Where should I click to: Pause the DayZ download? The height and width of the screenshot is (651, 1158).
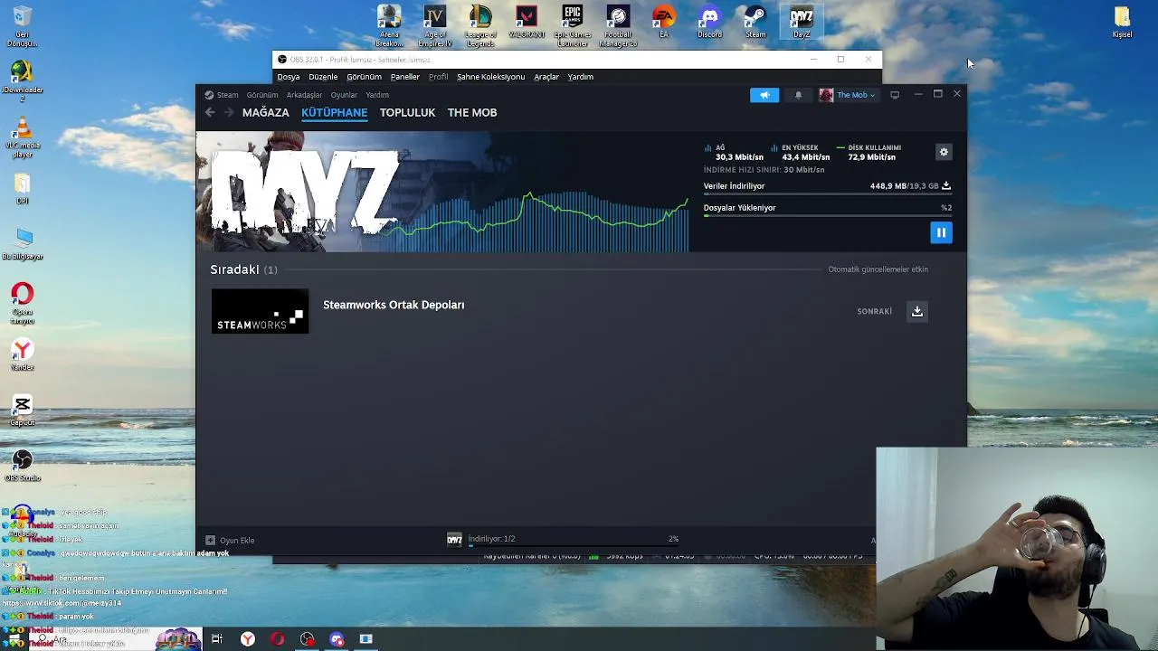pyautogui.click(x=941, y=233)
